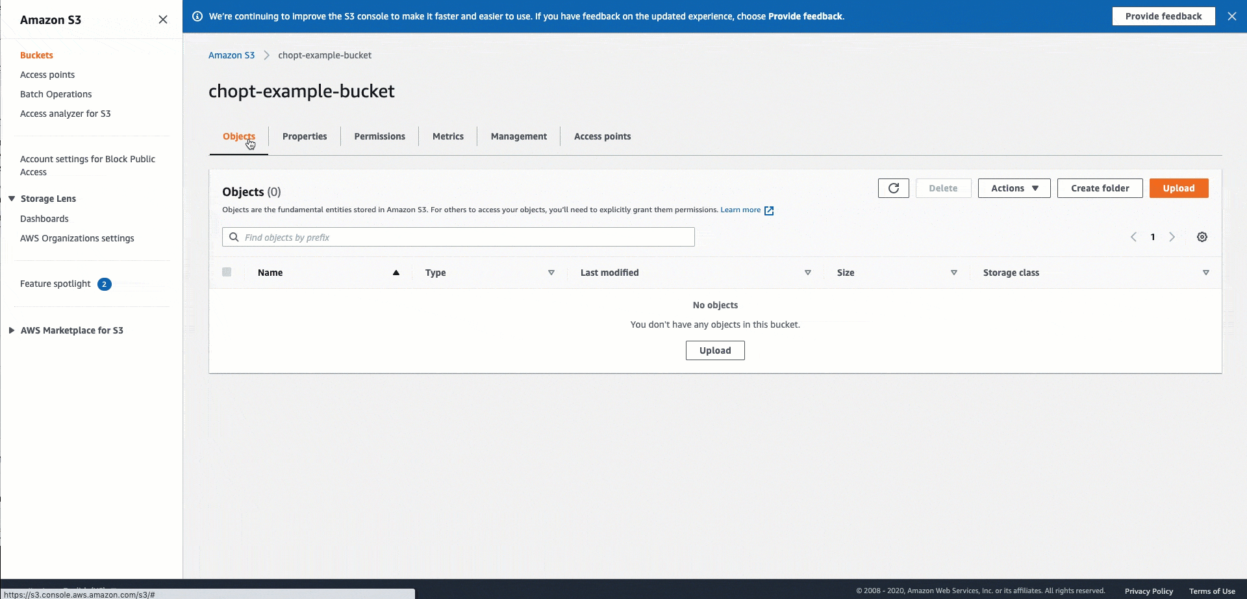Click the info icon in the top banner

(197, 16)
